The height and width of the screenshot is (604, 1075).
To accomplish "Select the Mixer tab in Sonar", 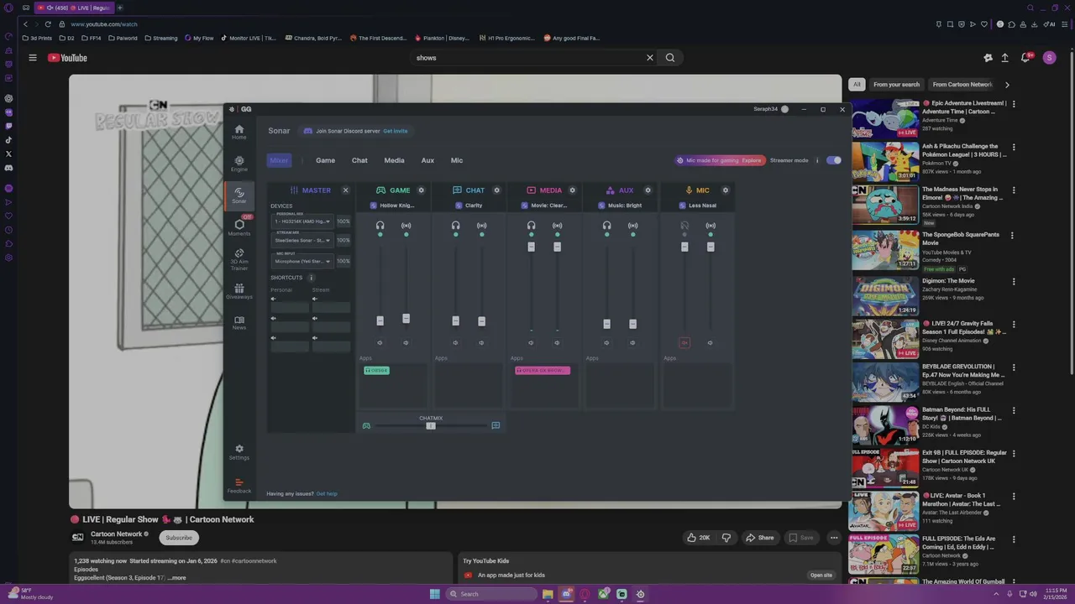I will point(279,160).
